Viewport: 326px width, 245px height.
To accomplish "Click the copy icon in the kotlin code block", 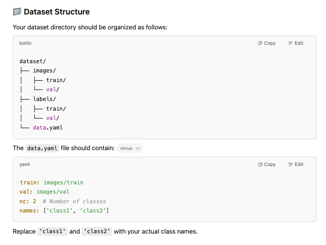I will 260,43.
